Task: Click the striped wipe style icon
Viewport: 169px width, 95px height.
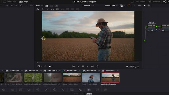Action: pyautogui.click(x=58, y=9)
